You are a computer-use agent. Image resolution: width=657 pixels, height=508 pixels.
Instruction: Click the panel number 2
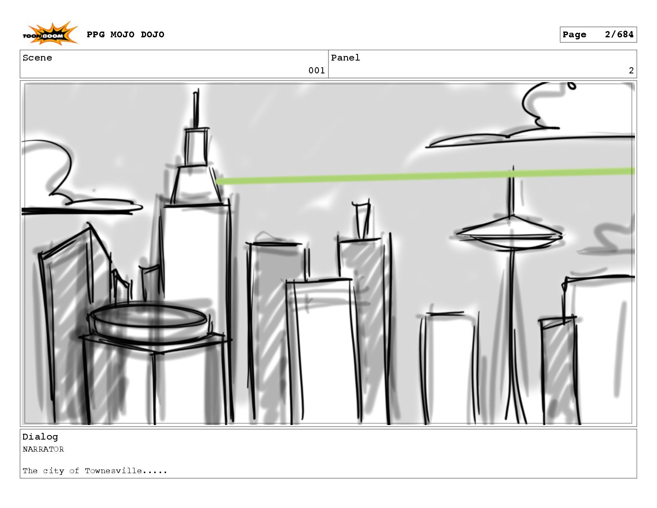[631, 70]
